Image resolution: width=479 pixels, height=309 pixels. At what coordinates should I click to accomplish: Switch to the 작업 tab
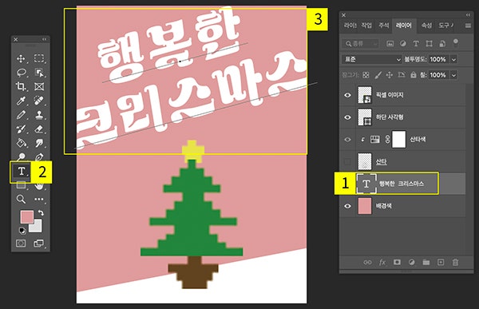[x=366, y=26]
